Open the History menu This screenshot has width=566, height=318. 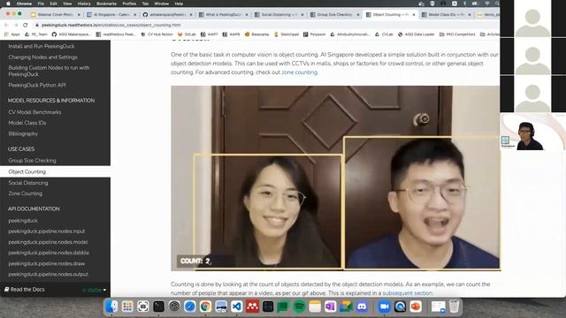[84, 4]
